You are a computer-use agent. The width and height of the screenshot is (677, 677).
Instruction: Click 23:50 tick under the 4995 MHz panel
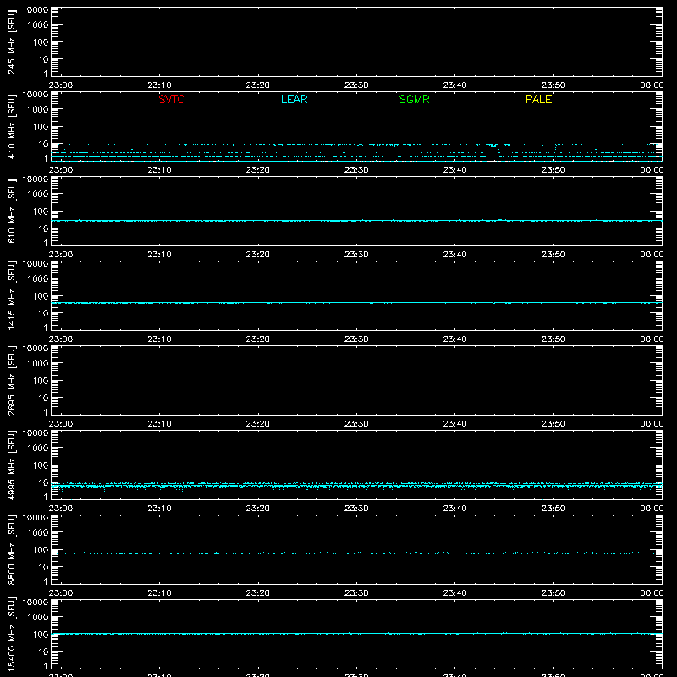pos(553,509)
